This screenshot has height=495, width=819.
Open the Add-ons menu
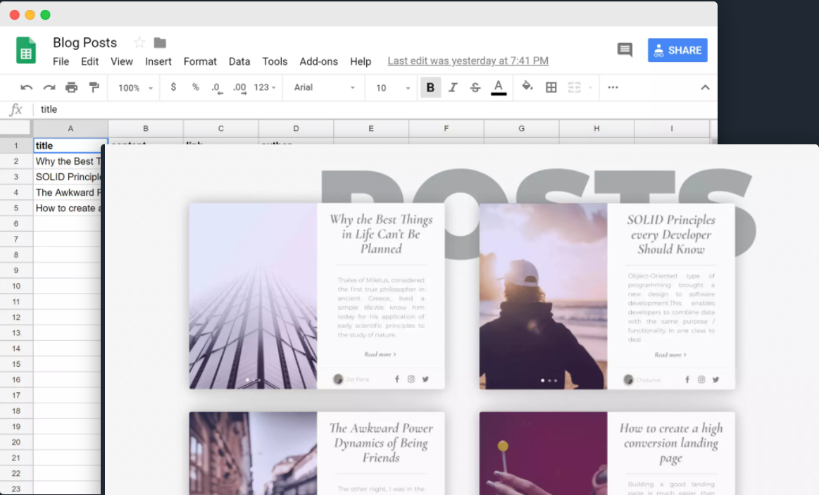point(318,61)
